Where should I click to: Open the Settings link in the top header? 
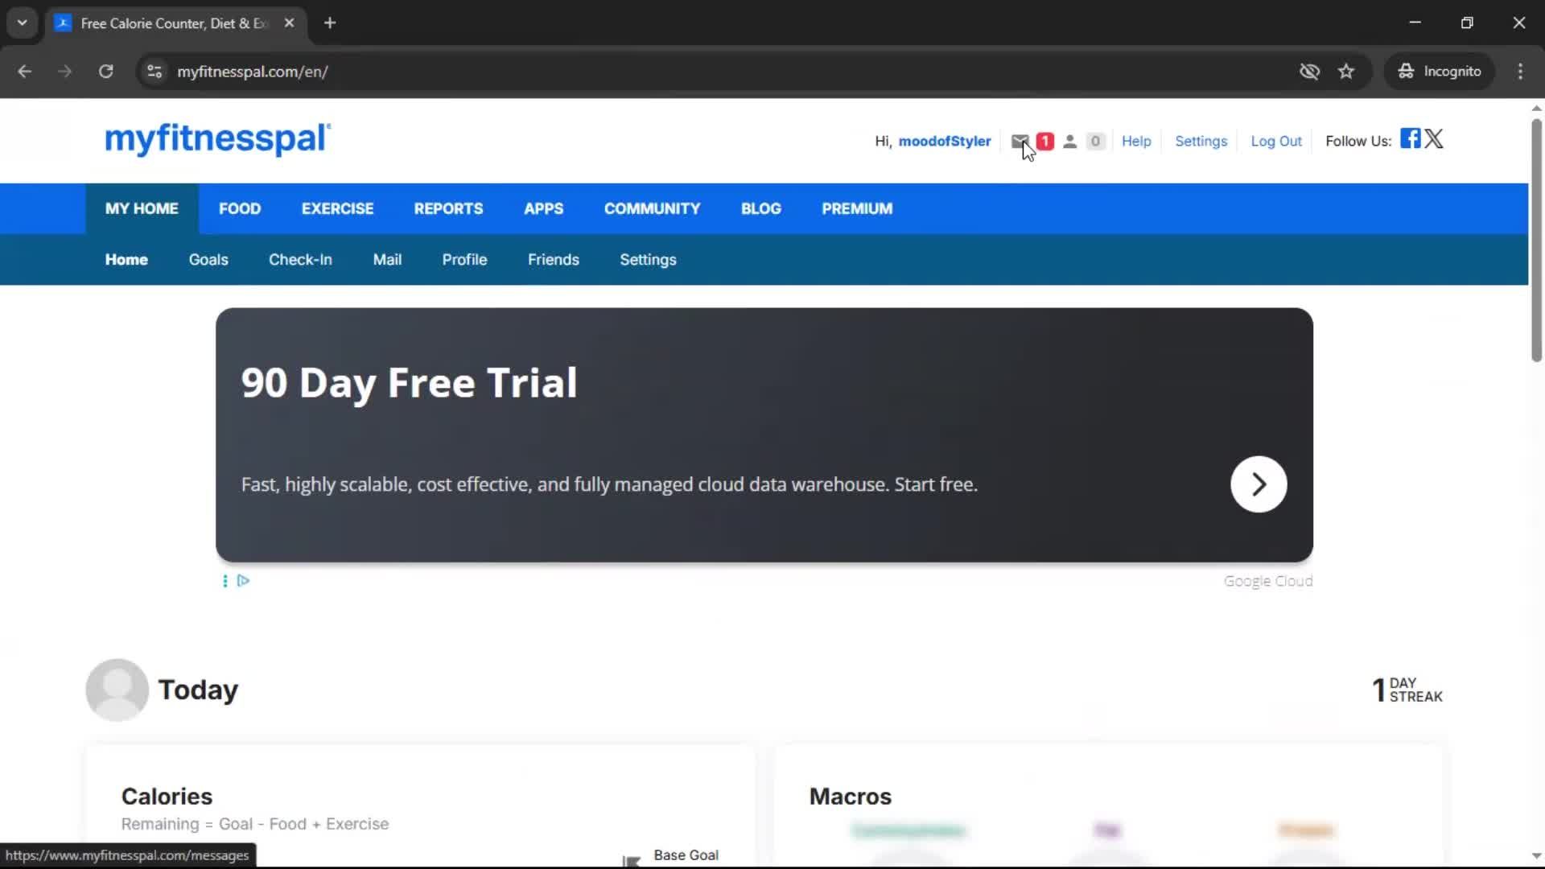click(x=1201, y=141)
